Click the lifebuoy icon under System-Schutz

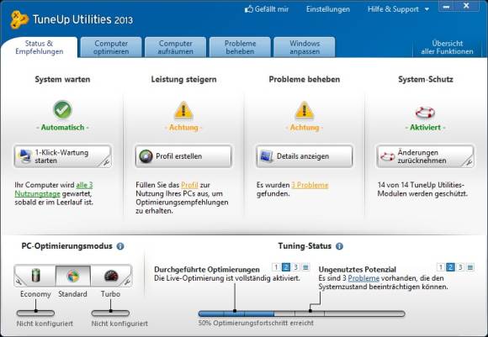click(425, 113)
